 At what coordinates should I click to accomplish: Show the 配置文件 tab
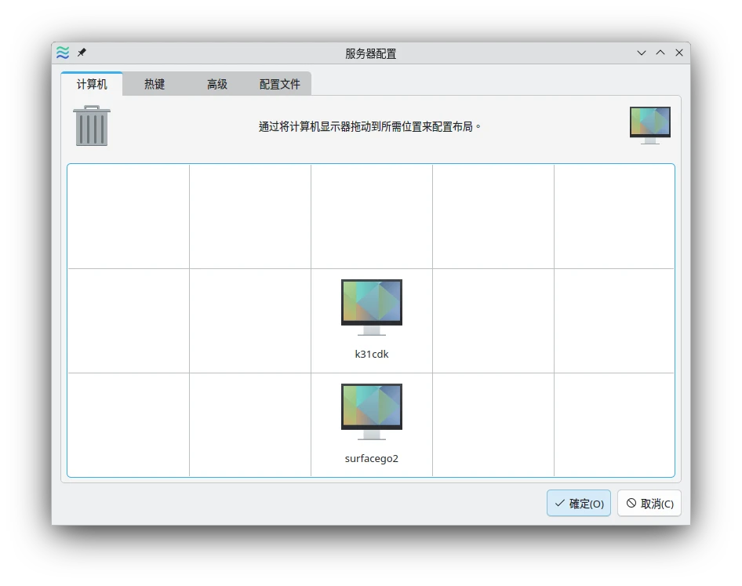click(280, 84)
